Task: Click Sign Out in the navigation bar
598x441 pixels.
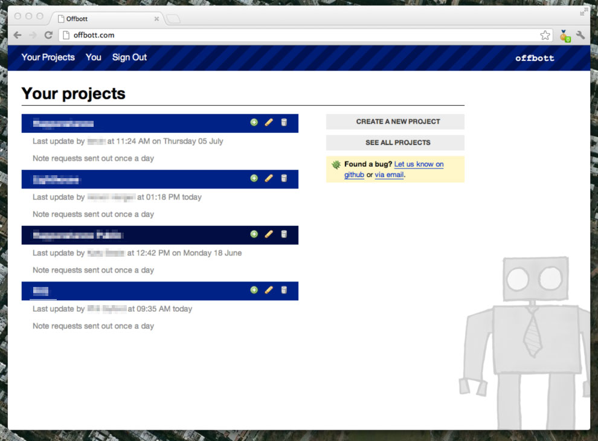Action: click(129, 57)
